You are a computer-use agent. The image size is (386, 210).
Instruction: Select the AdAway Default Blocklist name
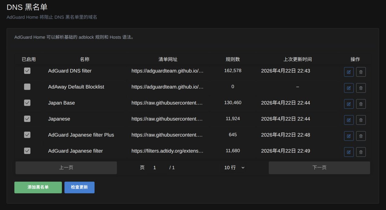(76, 87)
